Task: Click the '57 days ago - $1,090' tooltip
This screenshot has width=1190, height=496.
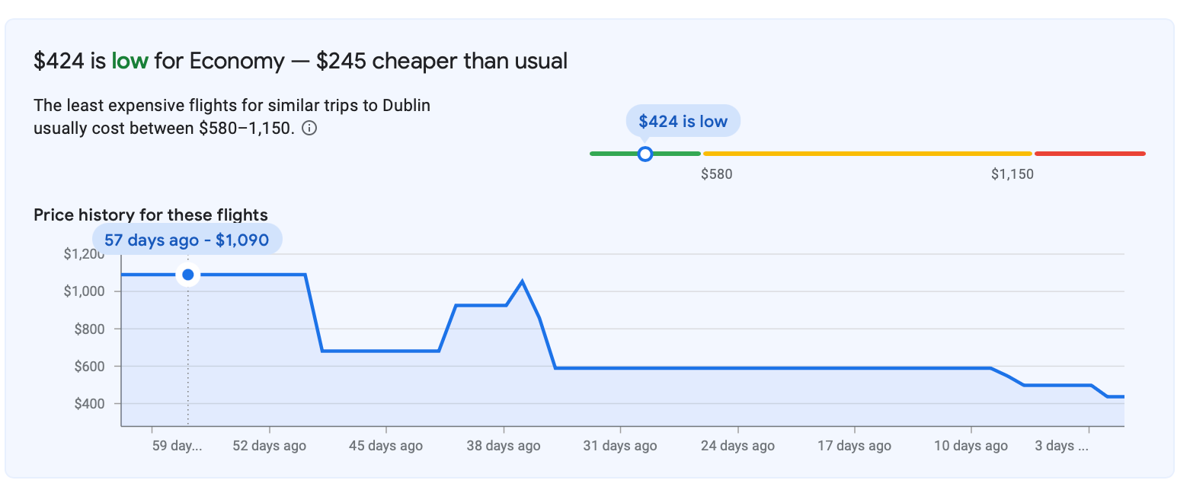Action: [187, 240]
